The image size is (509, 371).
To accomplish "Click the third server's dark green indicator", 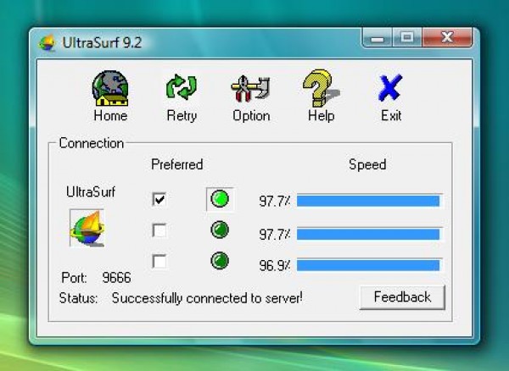I will 220,261.
